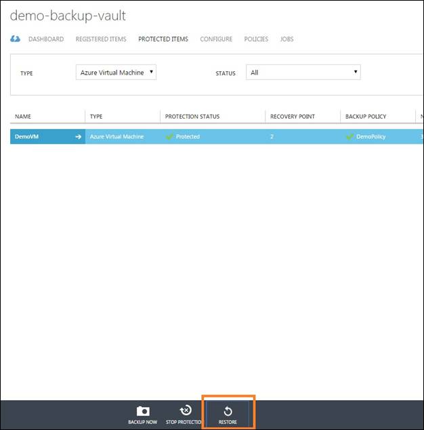
Task: Sort by the Type column header
Action: tap(96, 117)
